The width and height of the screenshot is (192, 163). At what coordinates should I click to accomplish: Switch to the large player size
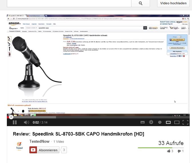point(177,122)
